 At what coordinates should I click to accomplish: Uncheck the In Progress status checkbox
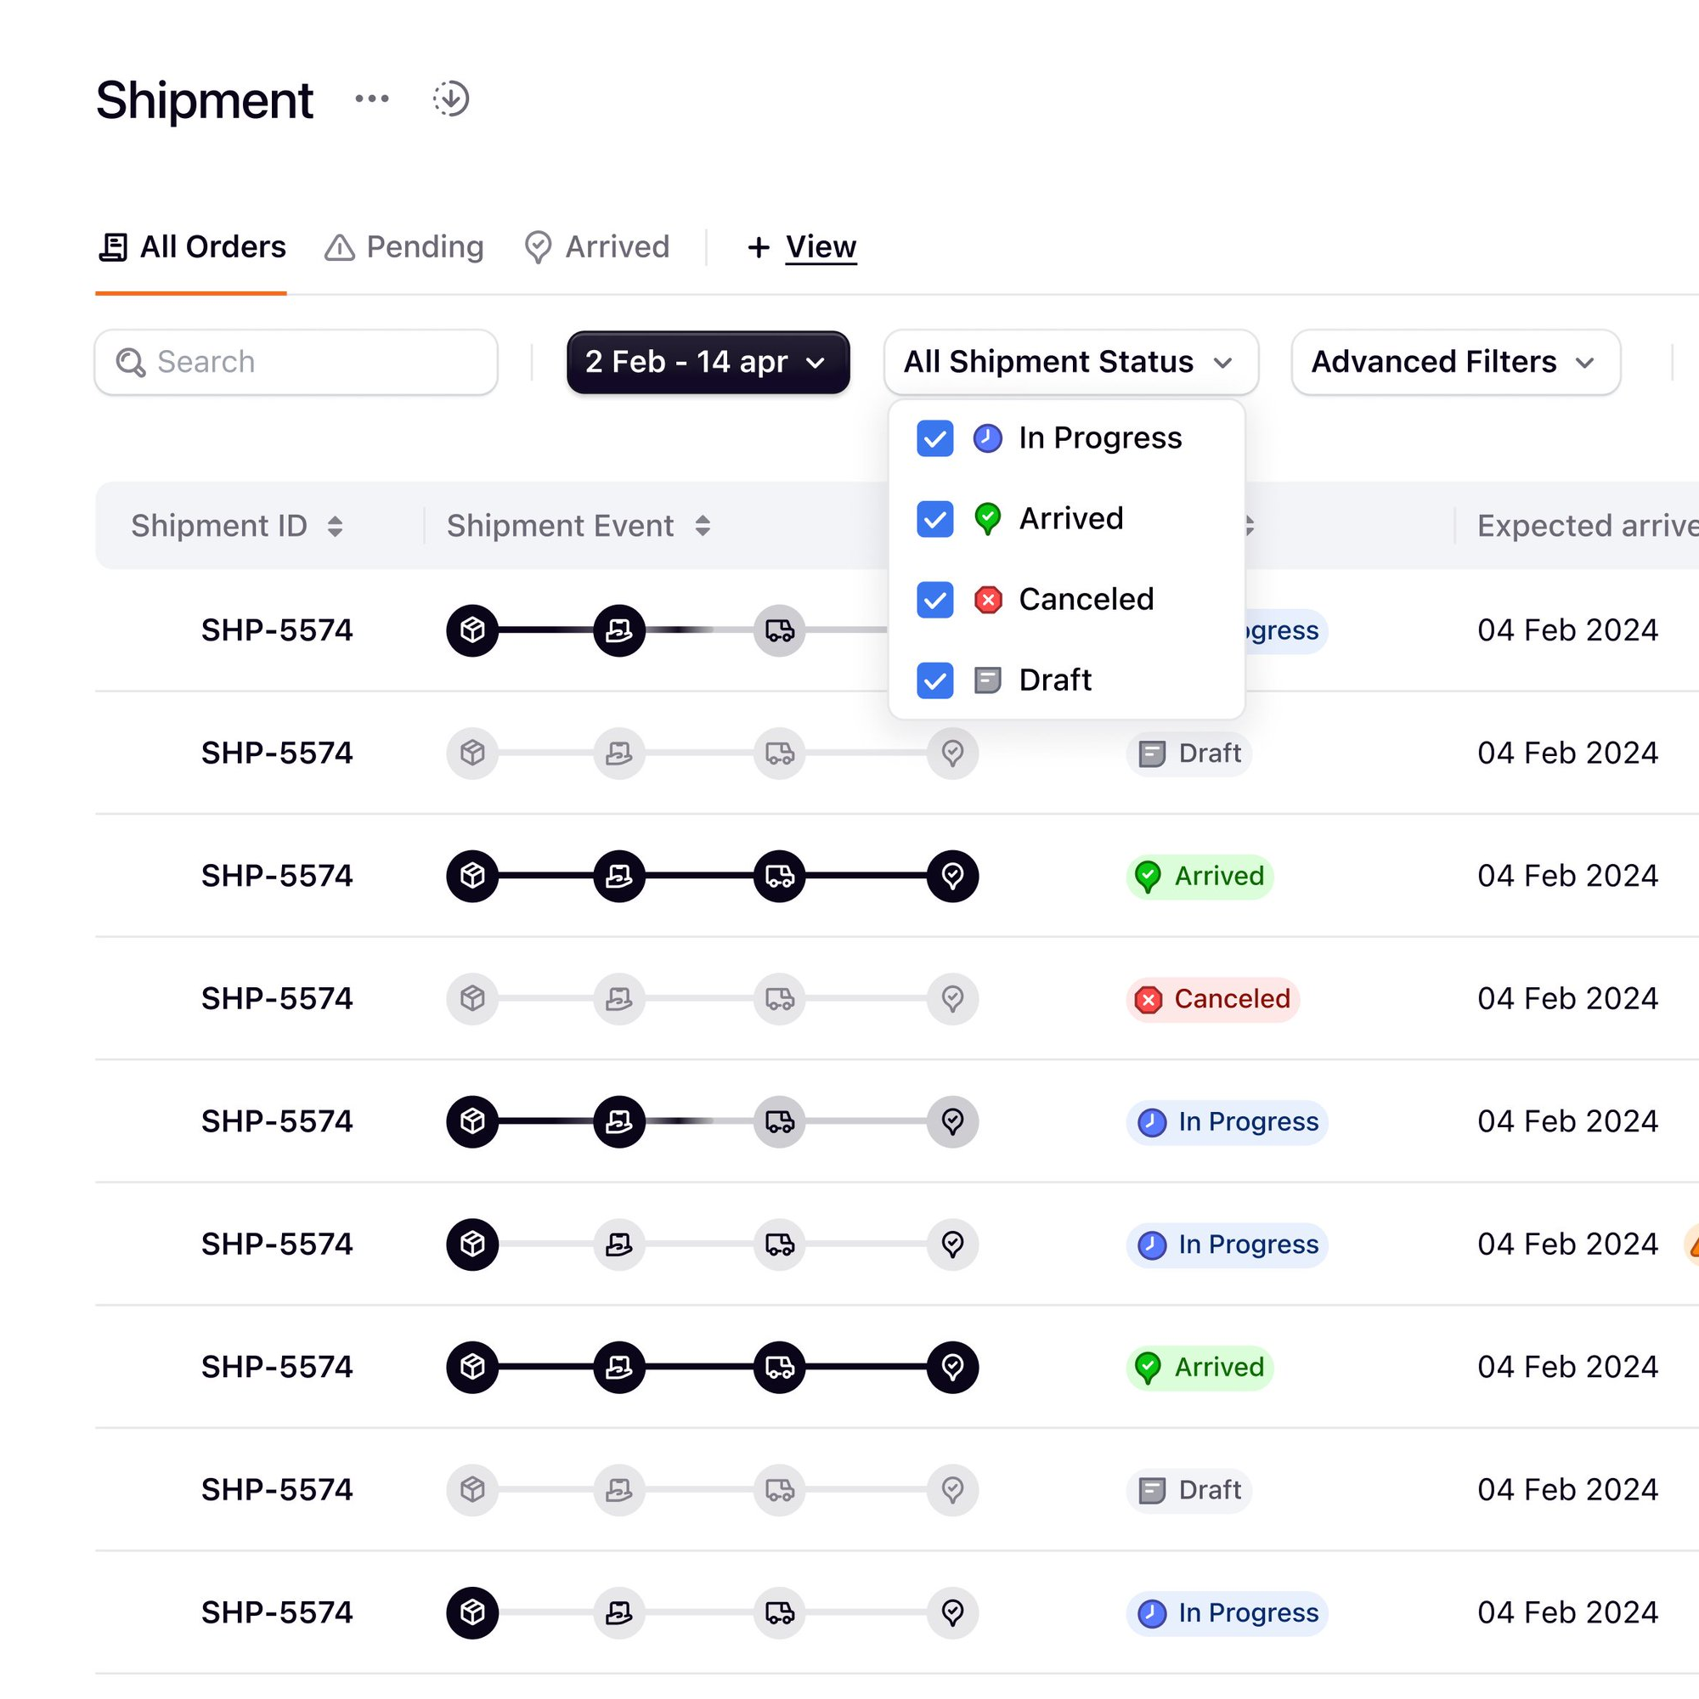(934, 438)
